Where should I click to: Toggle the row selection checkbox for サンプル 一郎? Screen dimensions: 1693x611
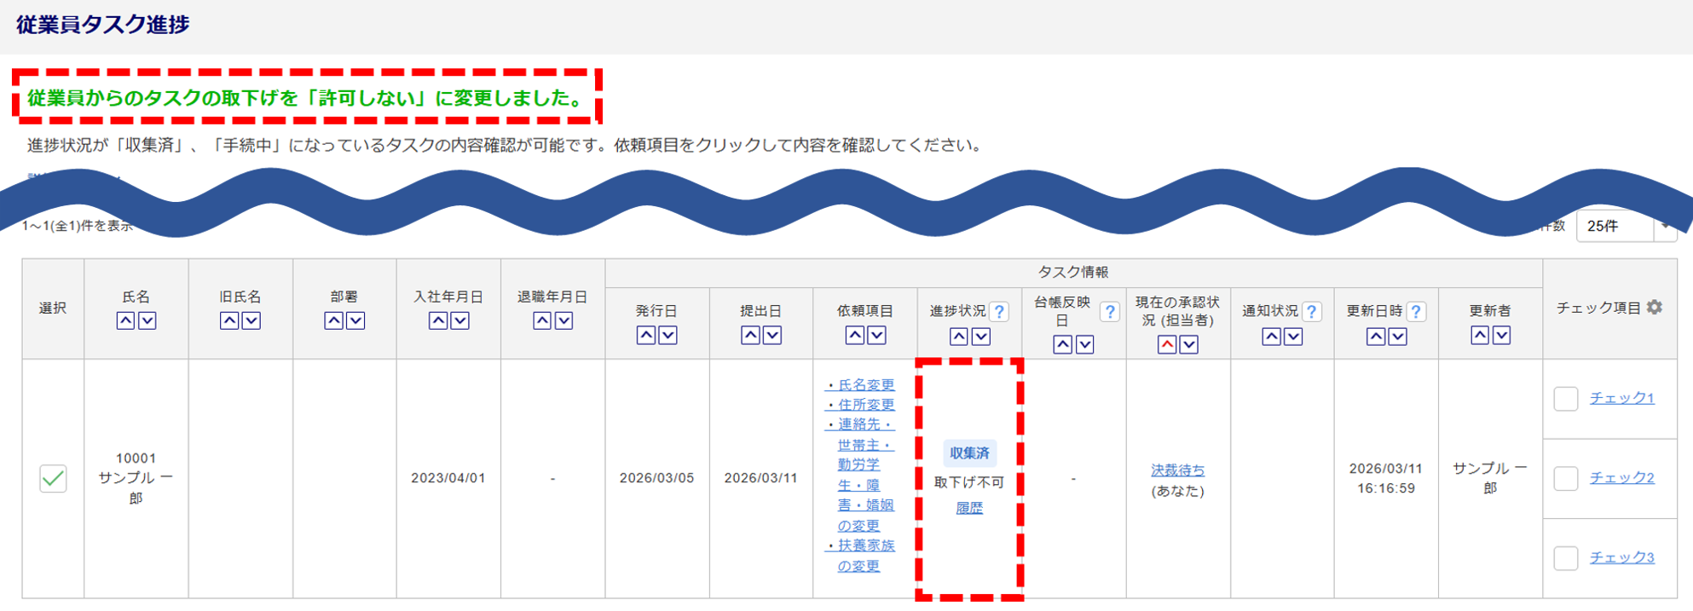point(53,478)
